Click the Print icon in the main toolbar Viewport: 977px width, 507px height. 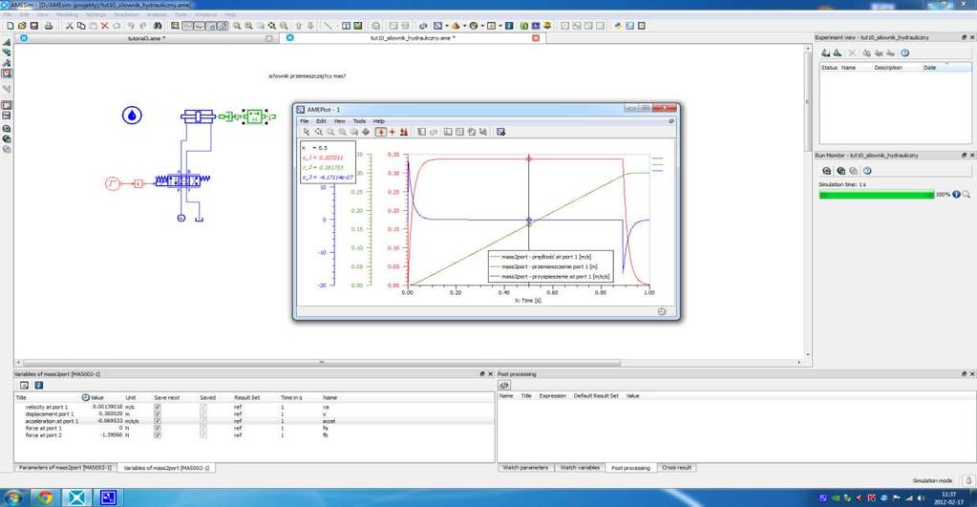pos(49,26)
